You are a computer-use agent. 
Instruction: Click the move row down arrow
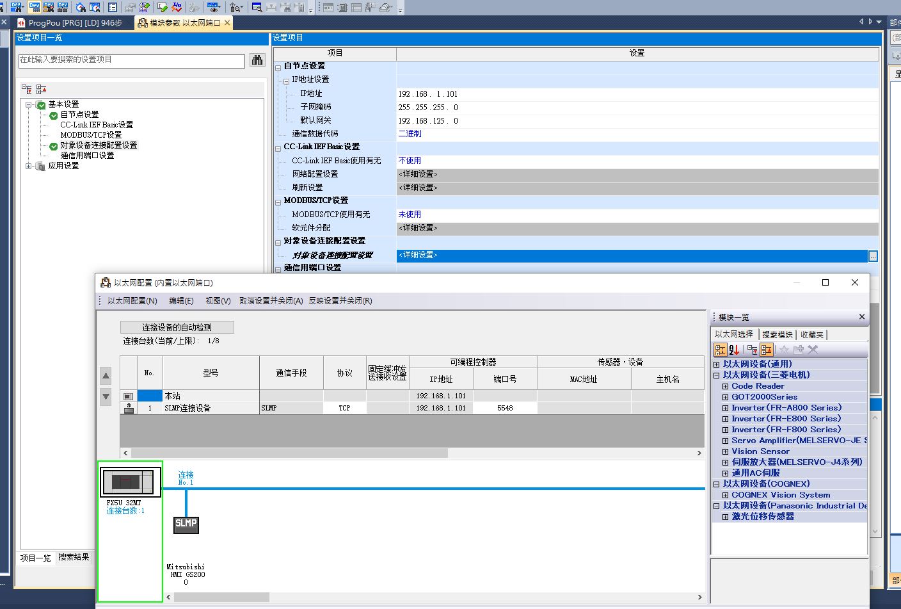(106, 396)
